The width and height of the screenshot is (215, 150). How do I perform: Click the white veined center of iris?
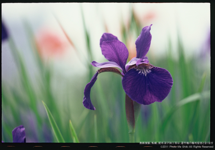(144, 70)
